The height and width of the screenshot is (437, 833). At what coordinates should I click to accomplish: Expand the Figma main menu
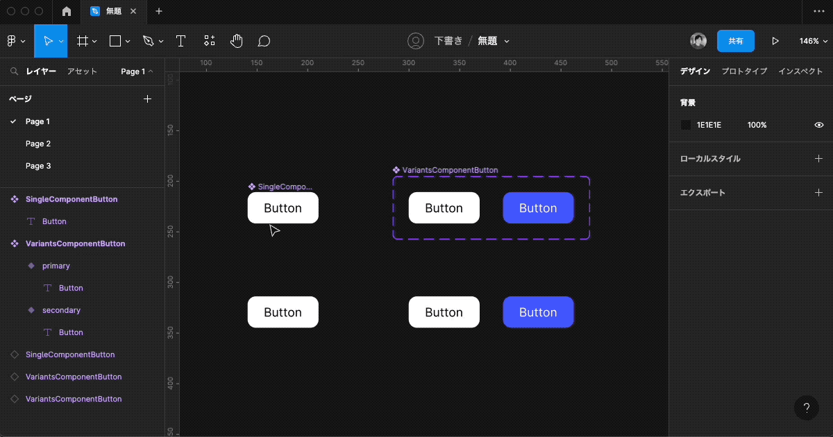15,41
